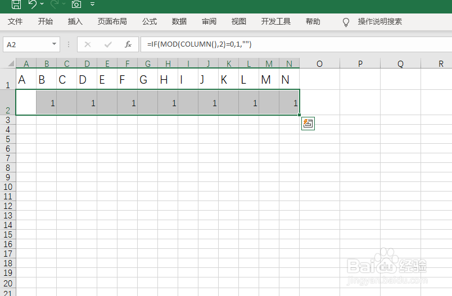Image resolution: width=452 pixels, height=296 pixels.
Task: Select column header A
Action: [26, 63]
